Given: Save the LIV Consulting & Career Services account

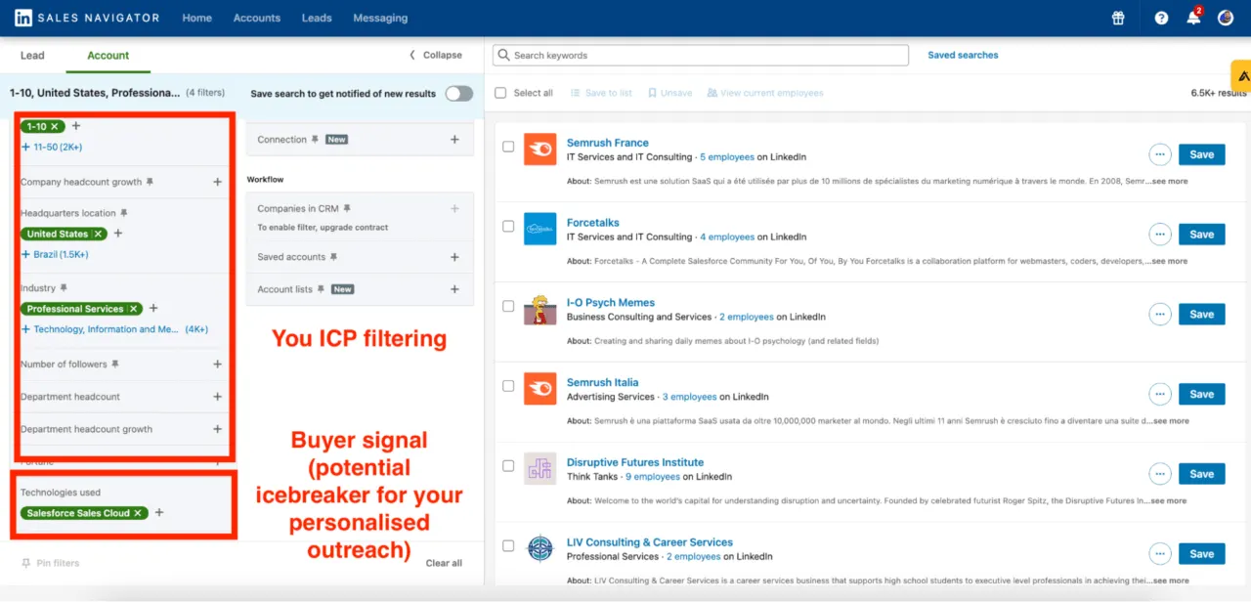Looking at the screenshot, I should (x=1201, y=554).
